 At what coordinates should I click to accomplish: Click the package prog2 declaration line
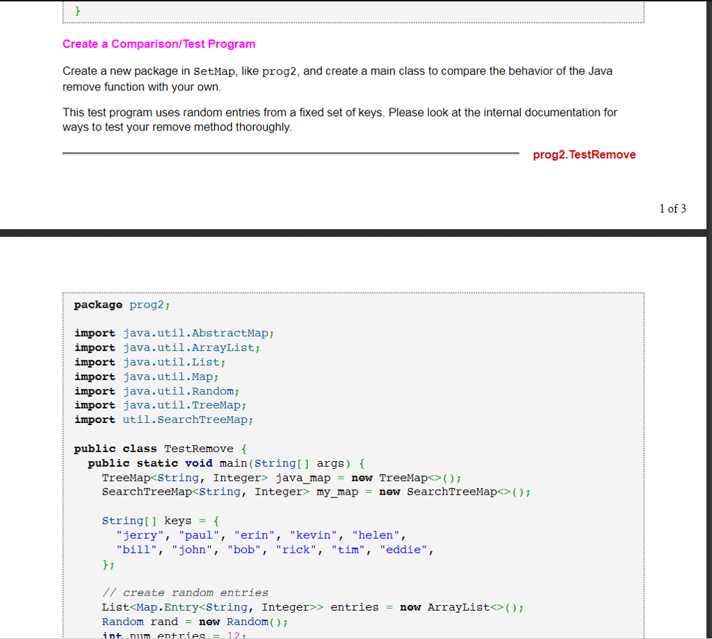[x=122, y=304]
